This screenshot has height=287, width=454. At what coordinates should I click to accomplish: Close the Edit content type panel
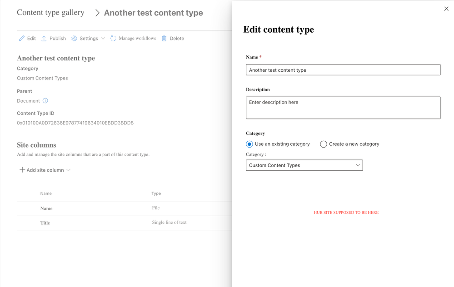pos(446,9)
